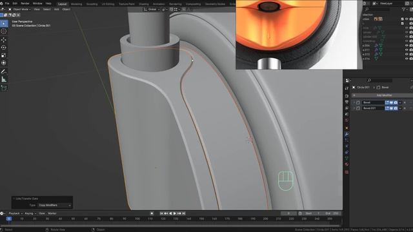
Task: Switch to the Layout workspace tab
Action: [63, 4]
